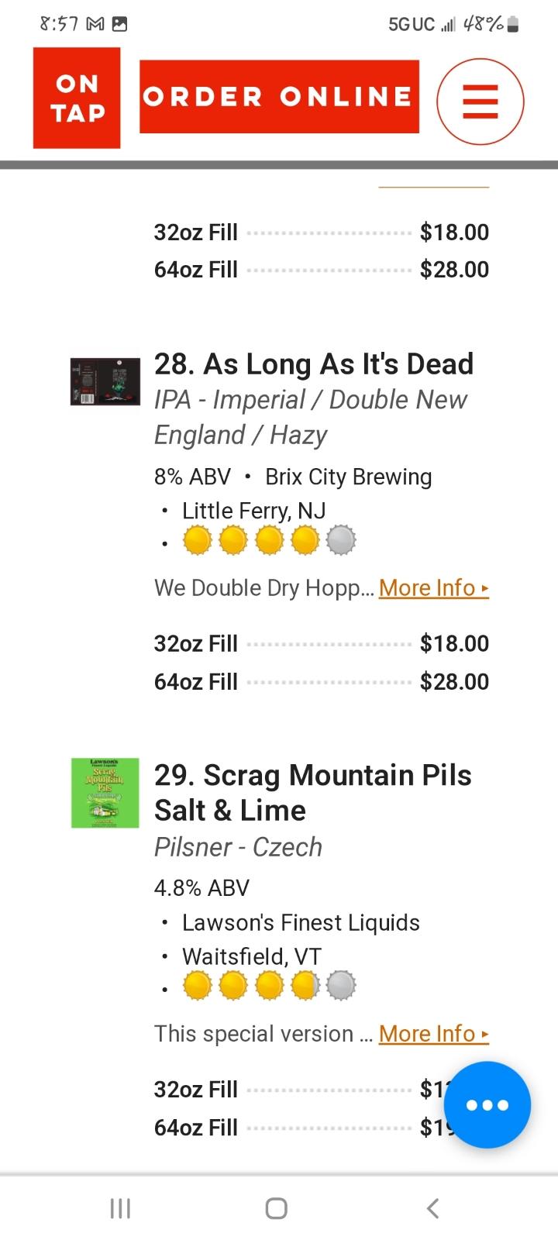Select the 28. As Long As It's Dead title
Viewport: 558px width, 1240px height.
(x=314, y=364)
